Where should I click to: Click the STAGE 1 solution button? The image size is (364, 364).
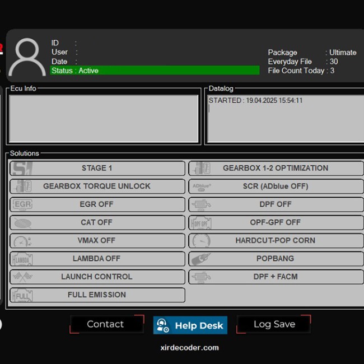[x=97, y=168]
